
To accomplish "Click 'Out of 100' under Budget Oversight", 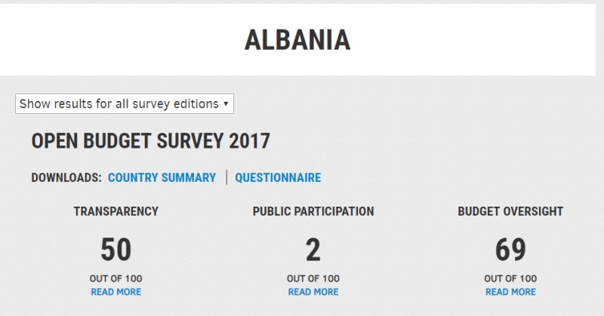I will point(510,278).
